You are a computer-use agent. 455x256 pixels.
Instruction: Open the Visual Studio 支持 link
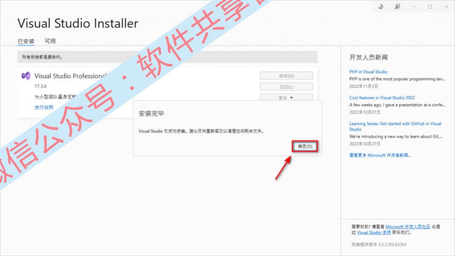tap(374, 232)
